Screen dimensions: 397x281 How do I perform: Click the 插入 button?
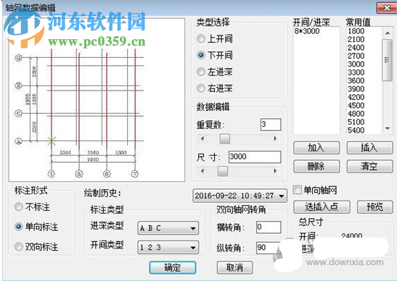[369, 148]
